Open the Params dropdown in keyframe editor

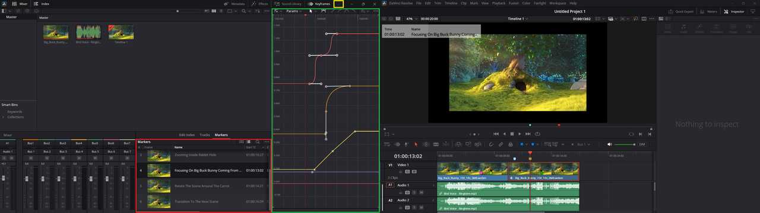[294, 11]
